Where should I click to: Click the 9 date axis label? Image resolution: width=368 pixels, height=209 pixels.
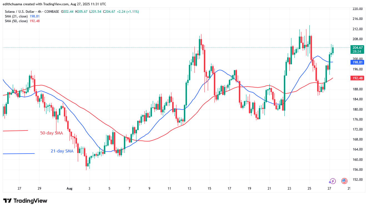[x=149, y=188]
